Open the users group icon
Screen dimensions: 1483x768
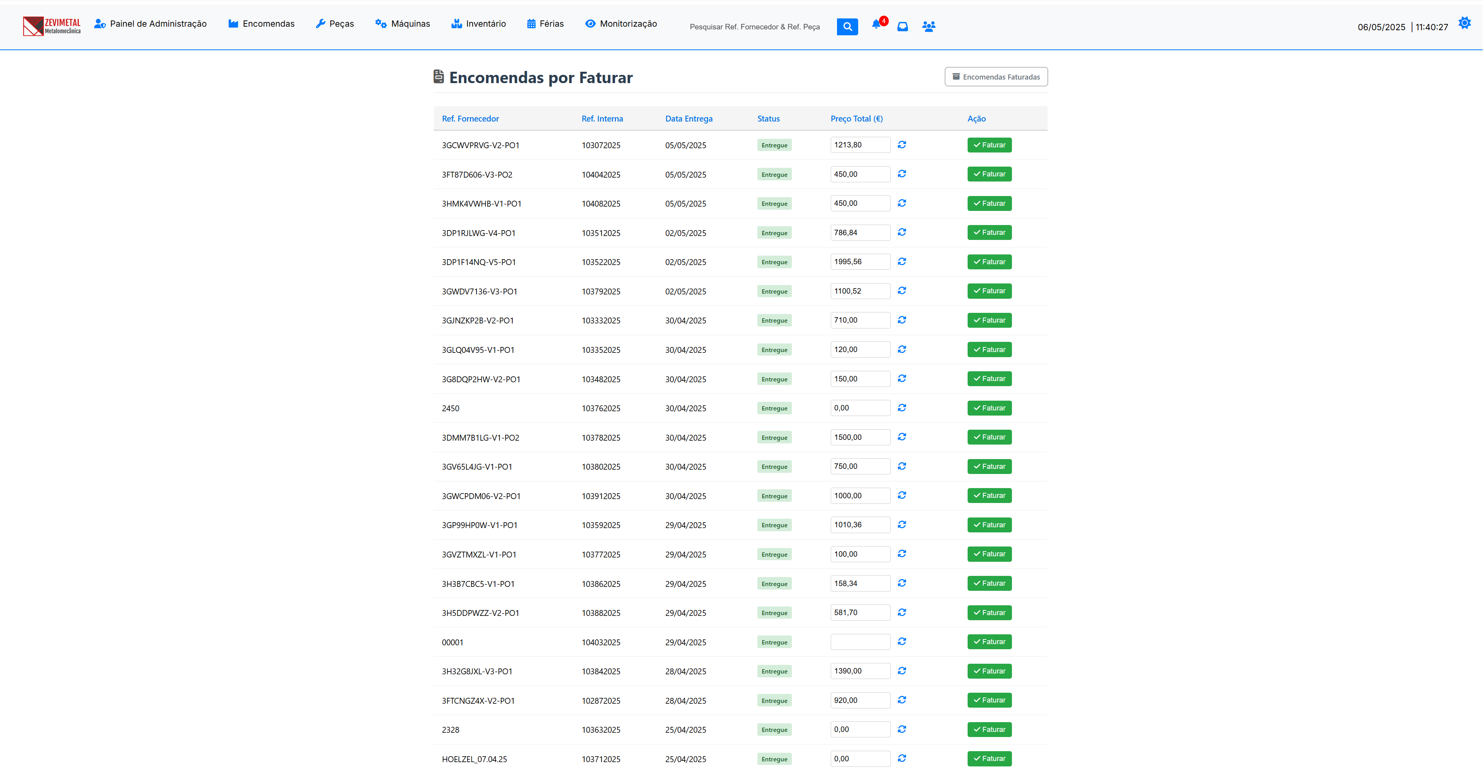tap(929, 27)
